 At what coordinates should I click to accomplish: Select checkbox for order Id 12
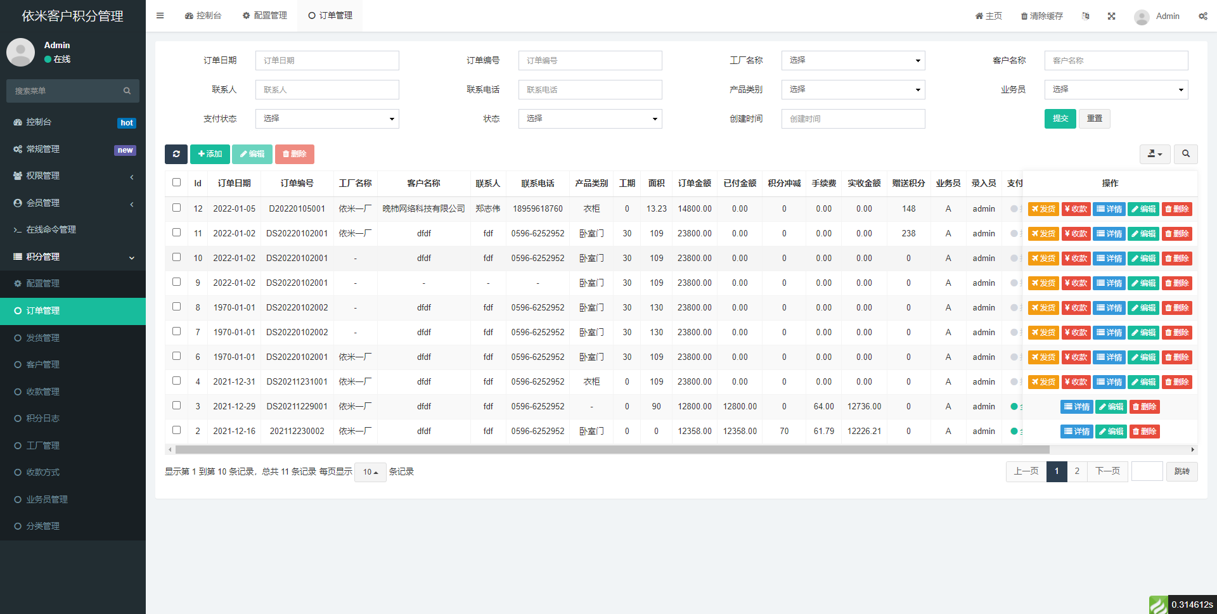177,208
